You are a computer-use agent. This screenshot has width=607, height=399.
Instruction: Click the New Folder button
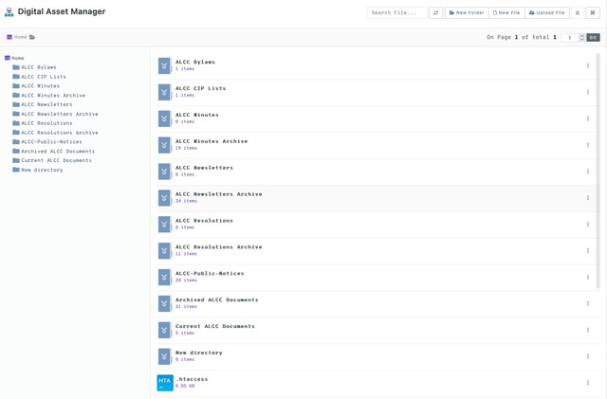[x=467, y=12]
